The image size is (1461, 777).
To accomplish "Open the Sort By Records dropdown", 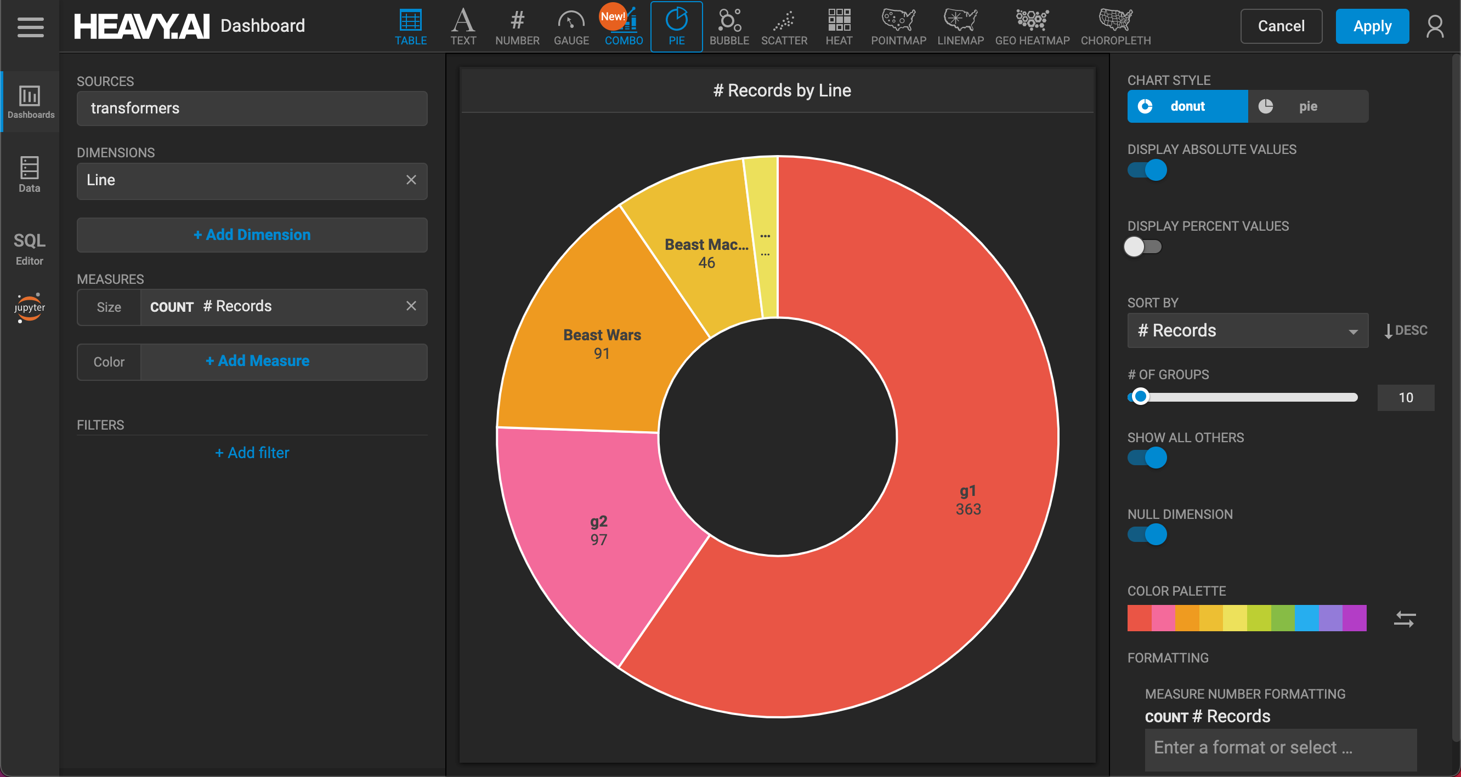I will [1247, 330].
